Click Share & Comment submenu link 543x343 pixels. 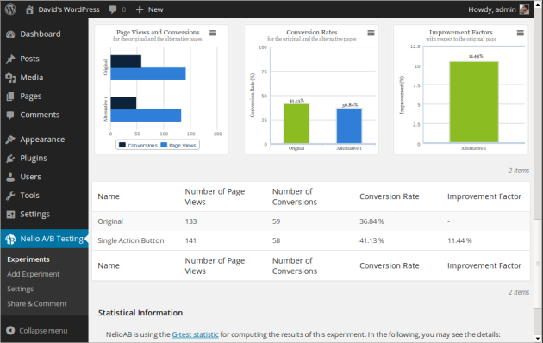37,304
